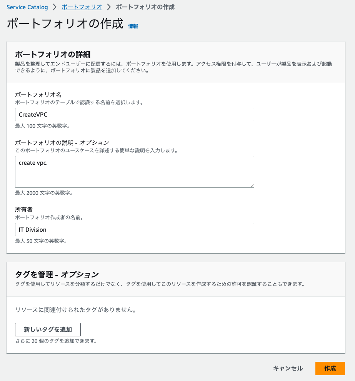Click the タグを管理 section heading
Image resolution: width=355 pixels, height=381 pixels.
57,274
